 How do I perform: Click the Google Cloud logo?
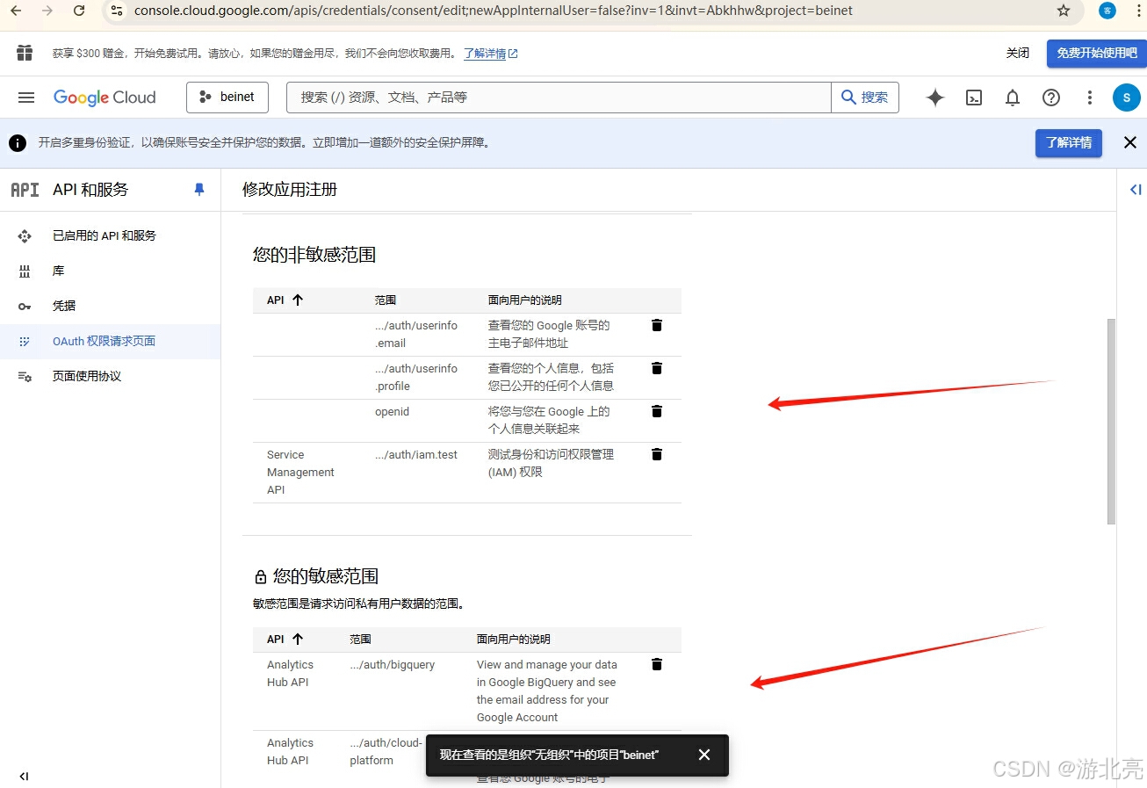(x=105, y=98)
